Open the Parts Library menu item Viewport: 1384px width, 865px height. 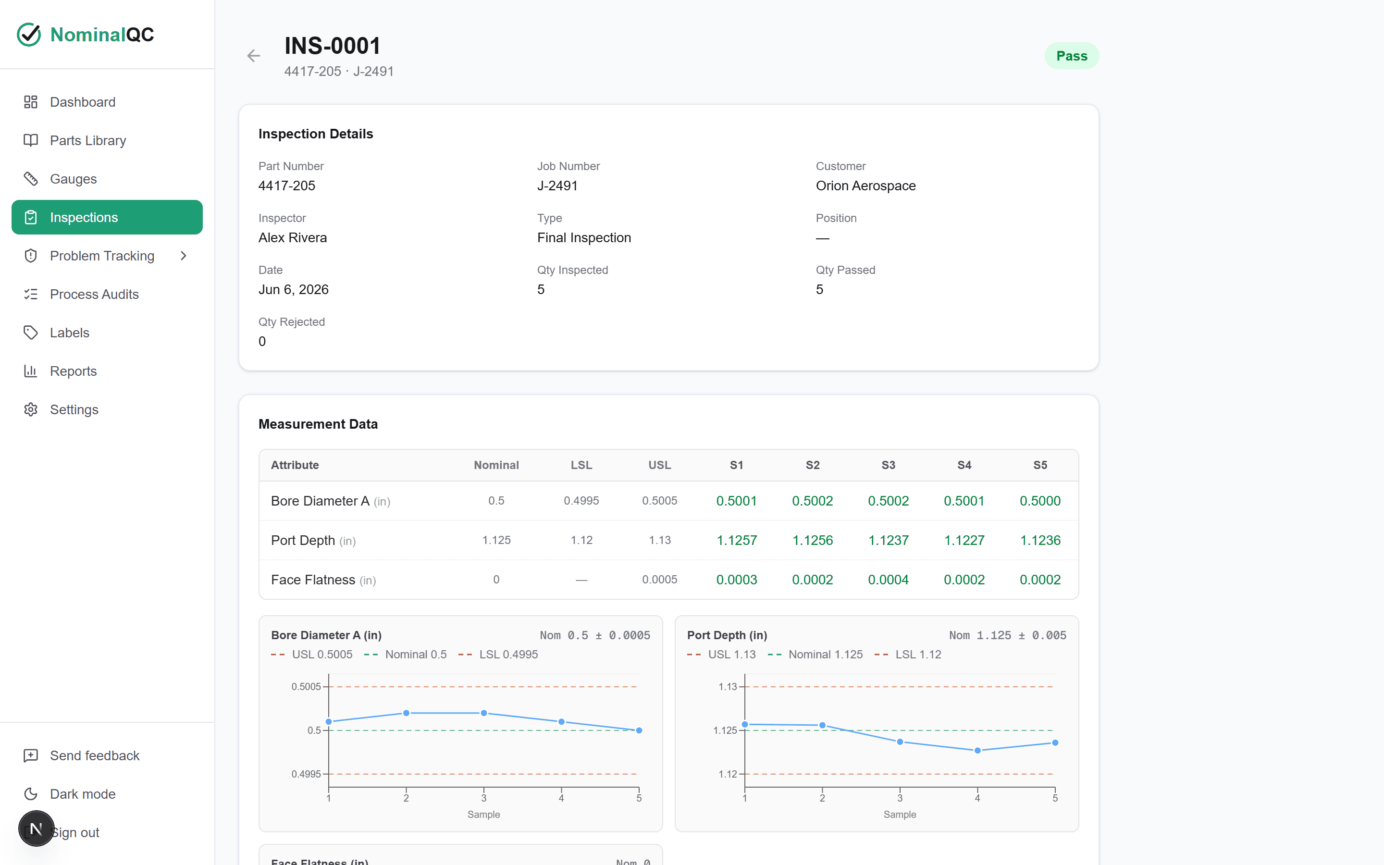tap(107, 140)
